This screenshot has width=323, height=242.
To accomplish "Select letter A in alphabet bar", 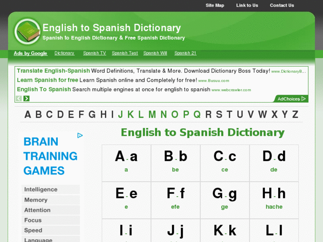I will coord(28,114).
